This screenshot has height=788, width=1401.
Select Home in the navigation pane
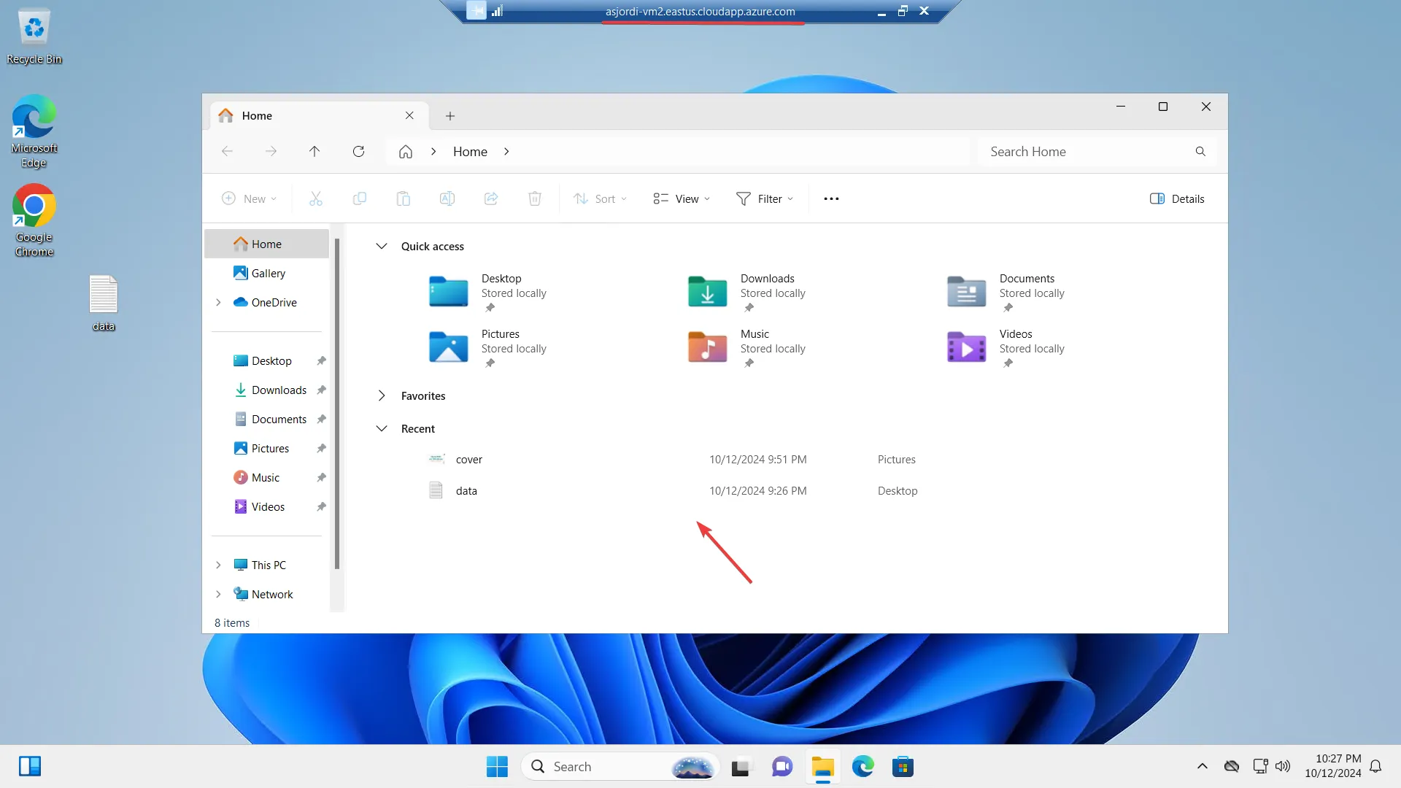point(266,244)
